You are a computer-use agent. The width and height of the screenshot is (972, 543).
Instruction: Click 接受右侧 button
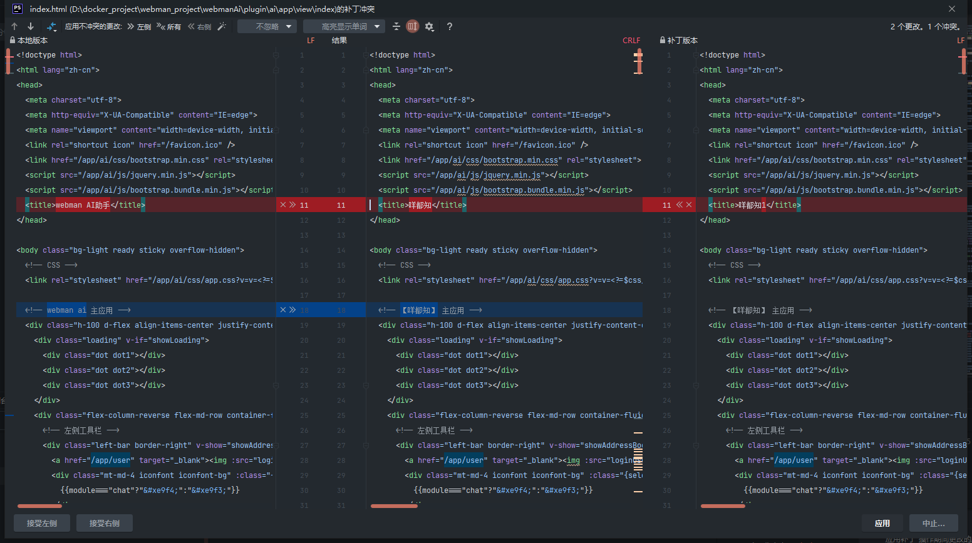105,523
